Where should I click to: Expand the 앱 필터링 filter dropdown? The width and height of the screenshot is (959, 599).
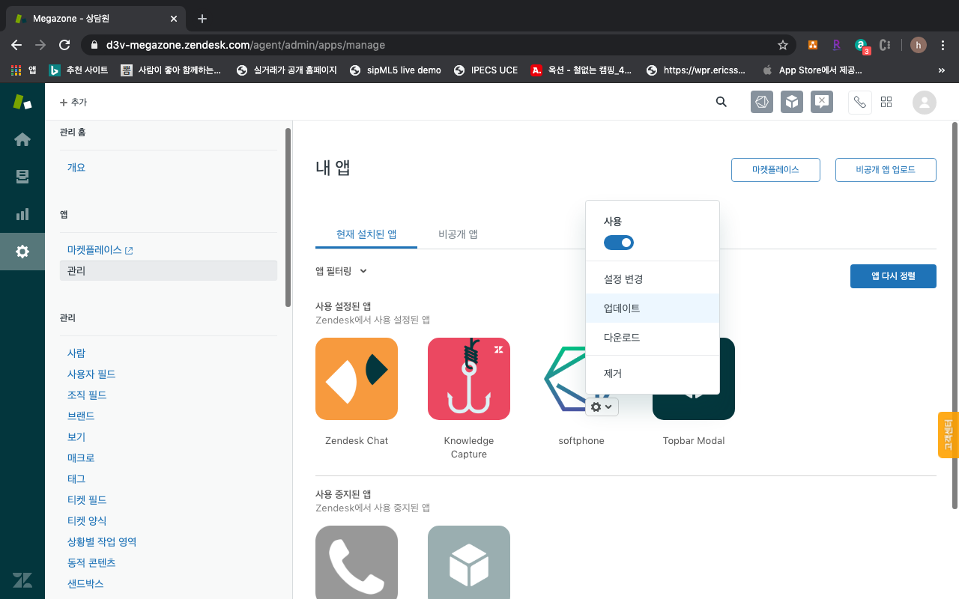pyautogui.click(x=342, y=271)
